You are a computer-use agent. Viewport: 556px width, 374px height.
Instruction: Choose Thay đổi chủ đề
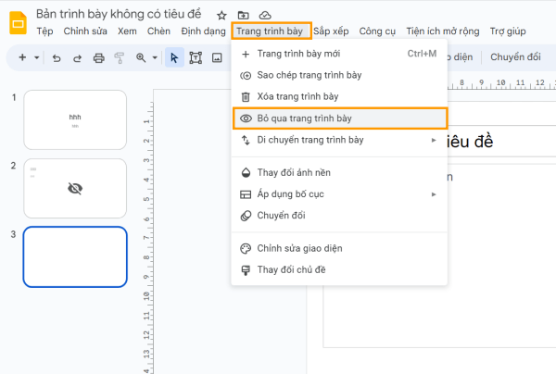(339, 270)
